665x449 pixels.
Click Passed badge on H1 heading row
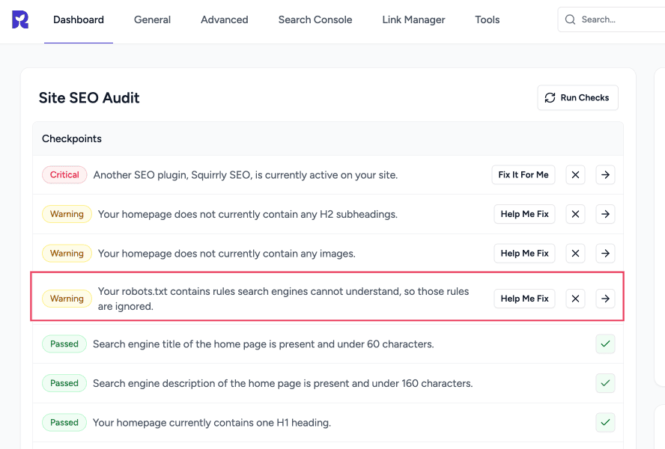point(64,422)
